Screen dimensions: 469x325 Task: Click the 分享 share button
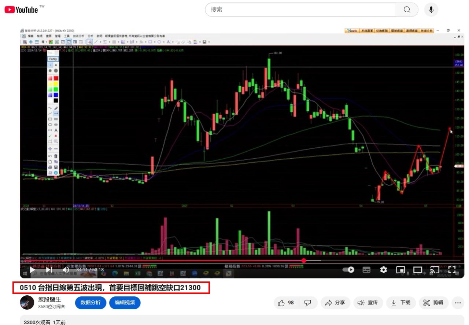click(335, 303)
